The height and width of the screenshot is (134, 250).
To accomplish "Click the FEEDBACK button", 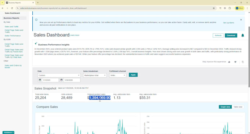I will (x=8, y=133).
